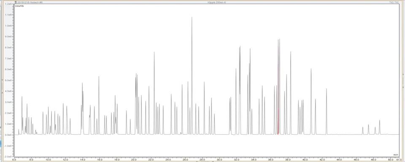
Task: Click the tall peak near 38.3 min
Action: 291,93
